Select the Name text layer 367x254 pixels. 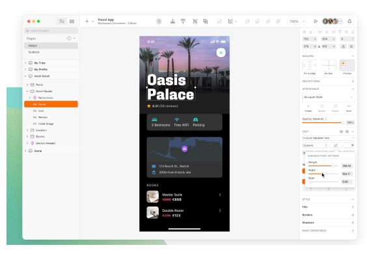pyautogui.click(x=51, y=104)
